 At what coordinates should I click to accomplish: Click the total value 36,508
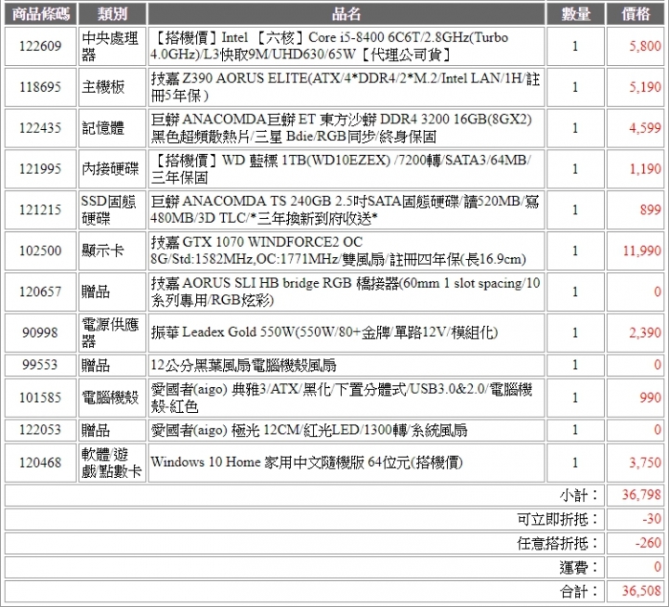(642, 591)
